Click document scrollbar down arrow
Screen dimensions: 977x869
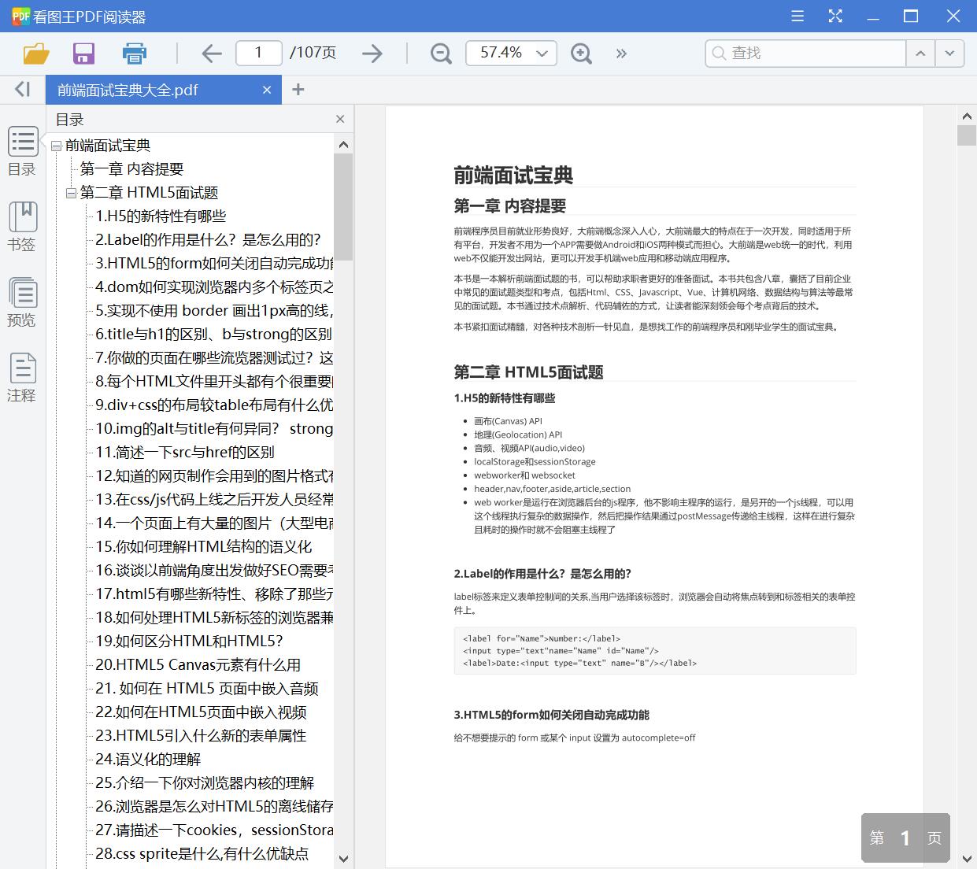[967, 858]
